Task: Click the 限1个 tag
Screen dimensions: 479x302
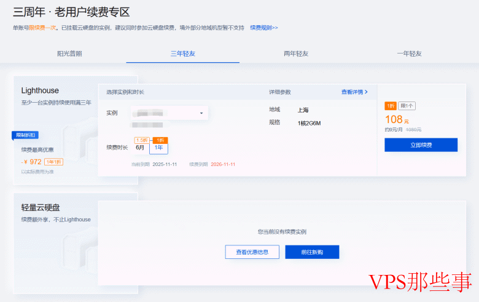Action: point(407,106)
